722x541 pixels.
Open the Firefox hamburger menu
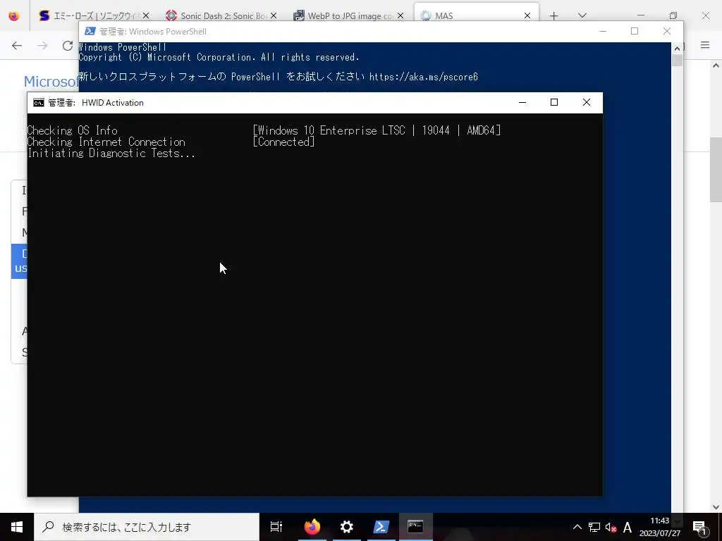click(x=705, y=45)
